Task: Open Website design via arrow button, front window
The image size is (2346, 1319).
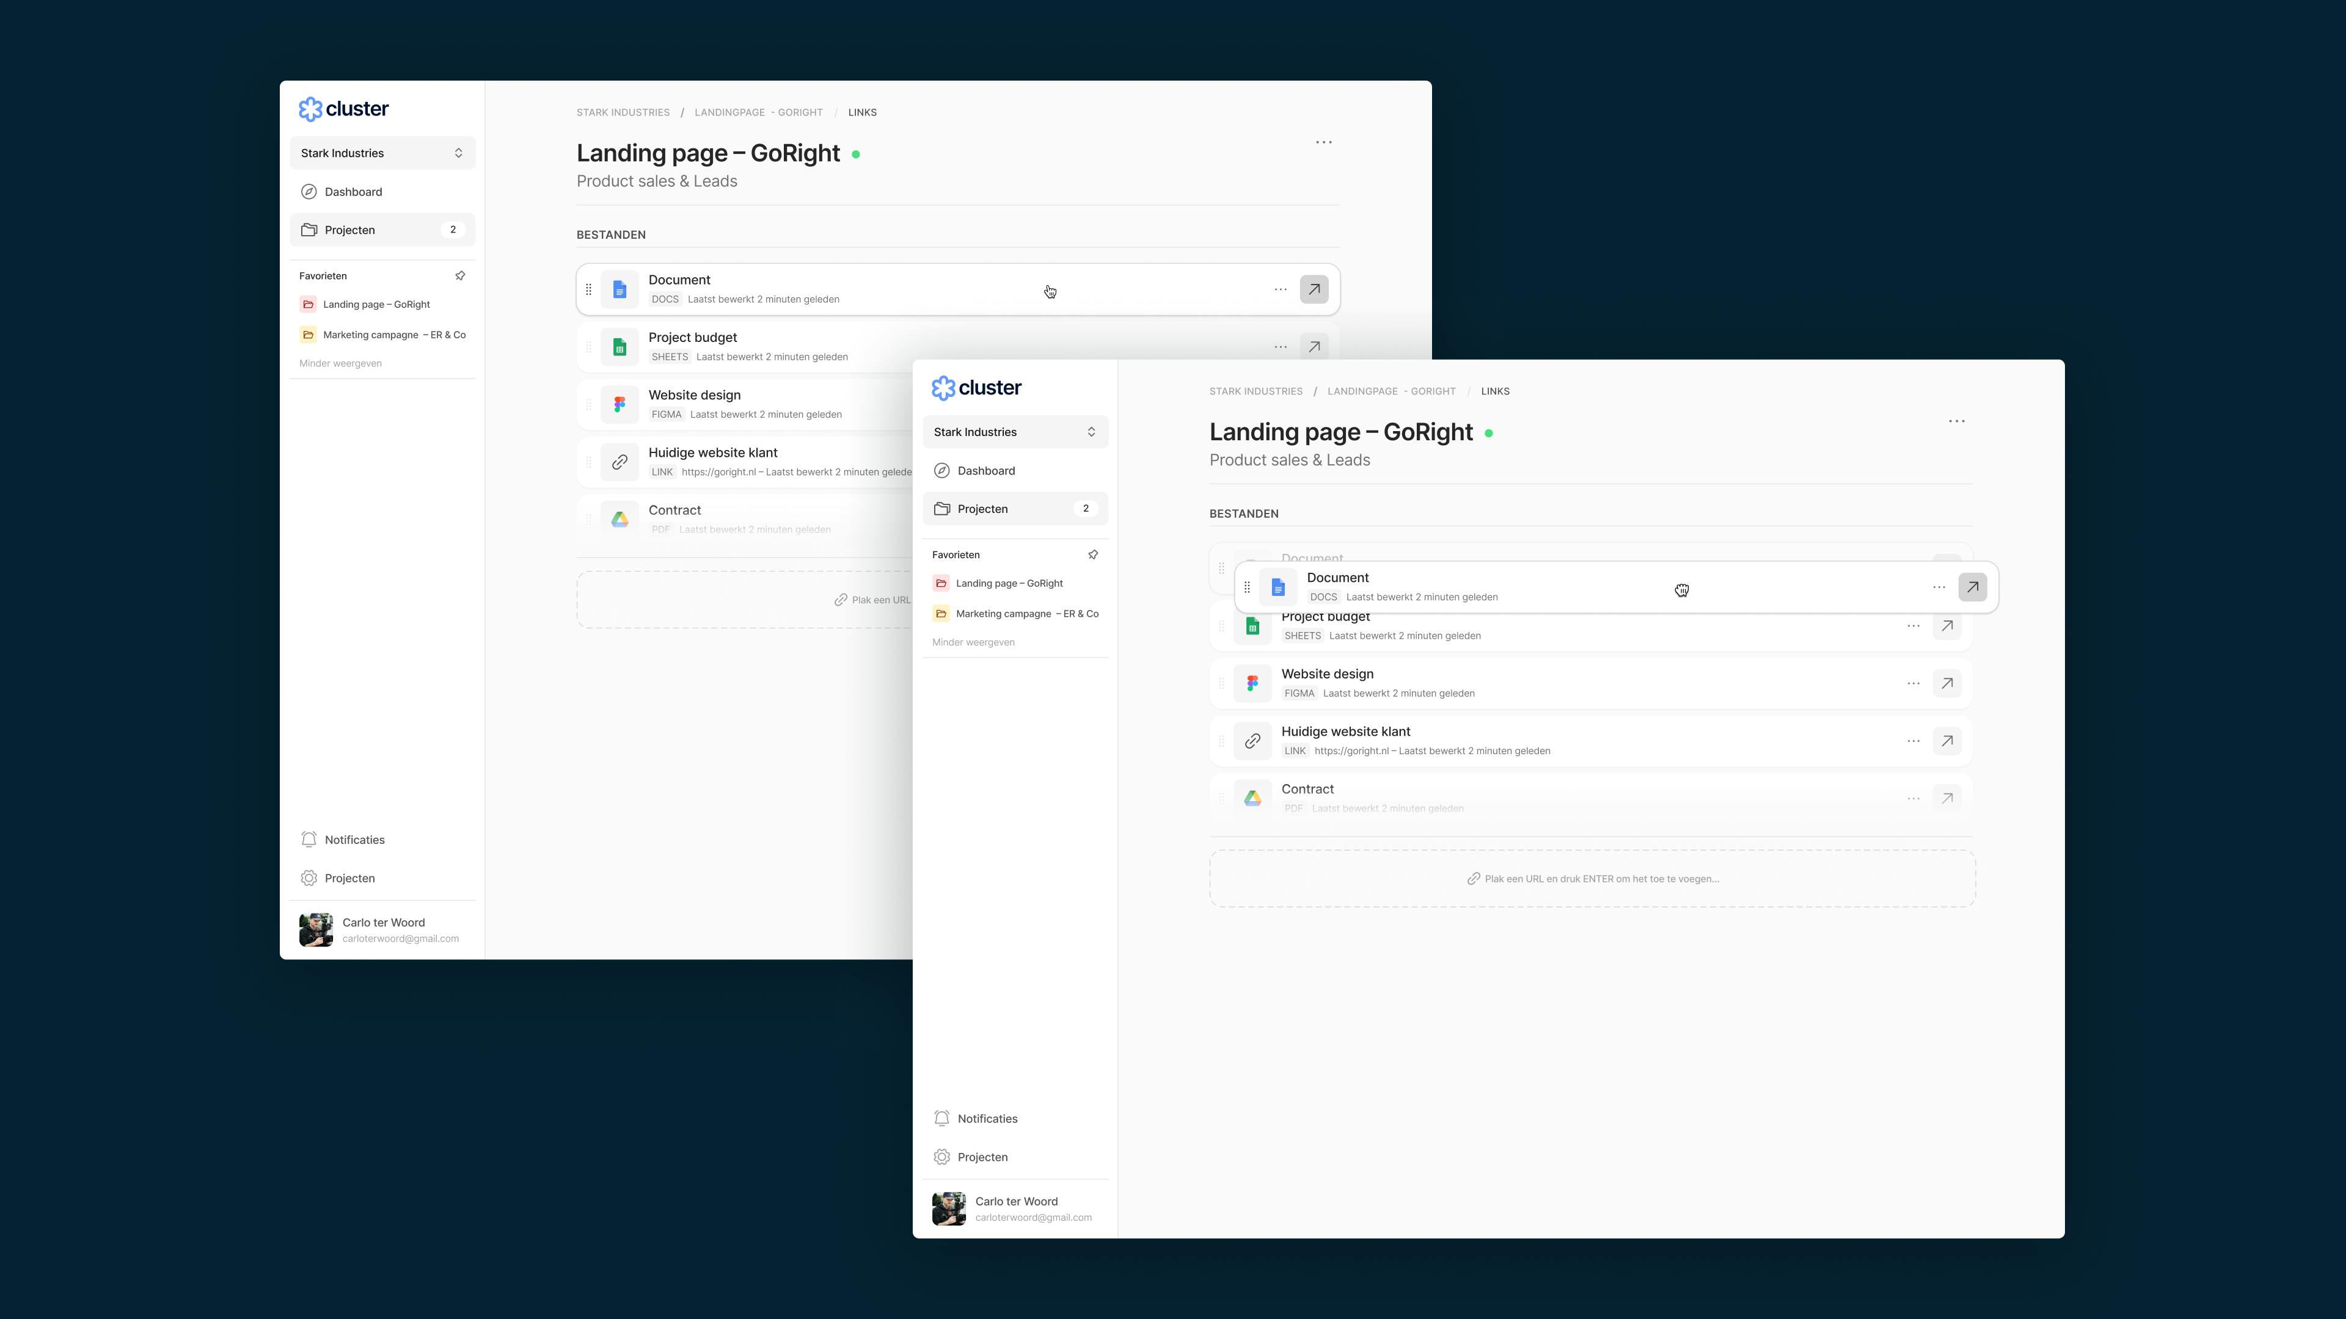Action: click(x=1947, y=684)
